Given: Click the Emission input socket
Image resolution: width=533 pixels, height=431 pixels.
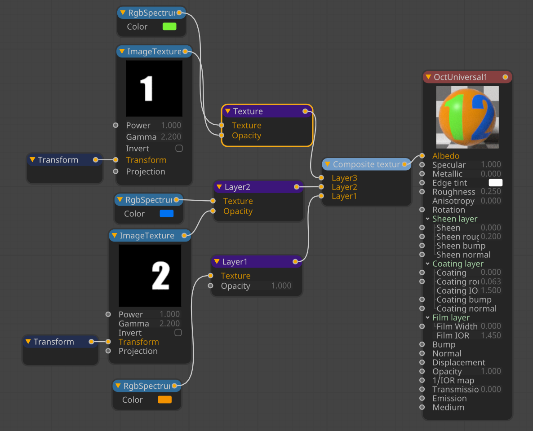Looking at the screenshot, I should tap(422, 398).
